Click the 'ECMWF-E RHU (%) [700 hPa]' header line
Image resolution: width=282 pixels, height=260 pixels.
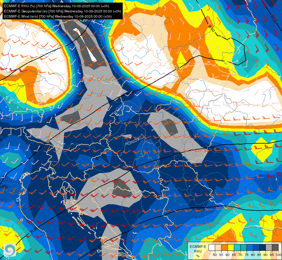pos(56,6)
